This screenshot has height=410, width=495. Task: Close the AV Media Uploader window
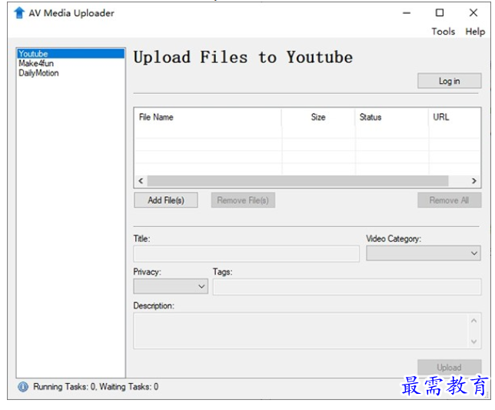point(473,13)
